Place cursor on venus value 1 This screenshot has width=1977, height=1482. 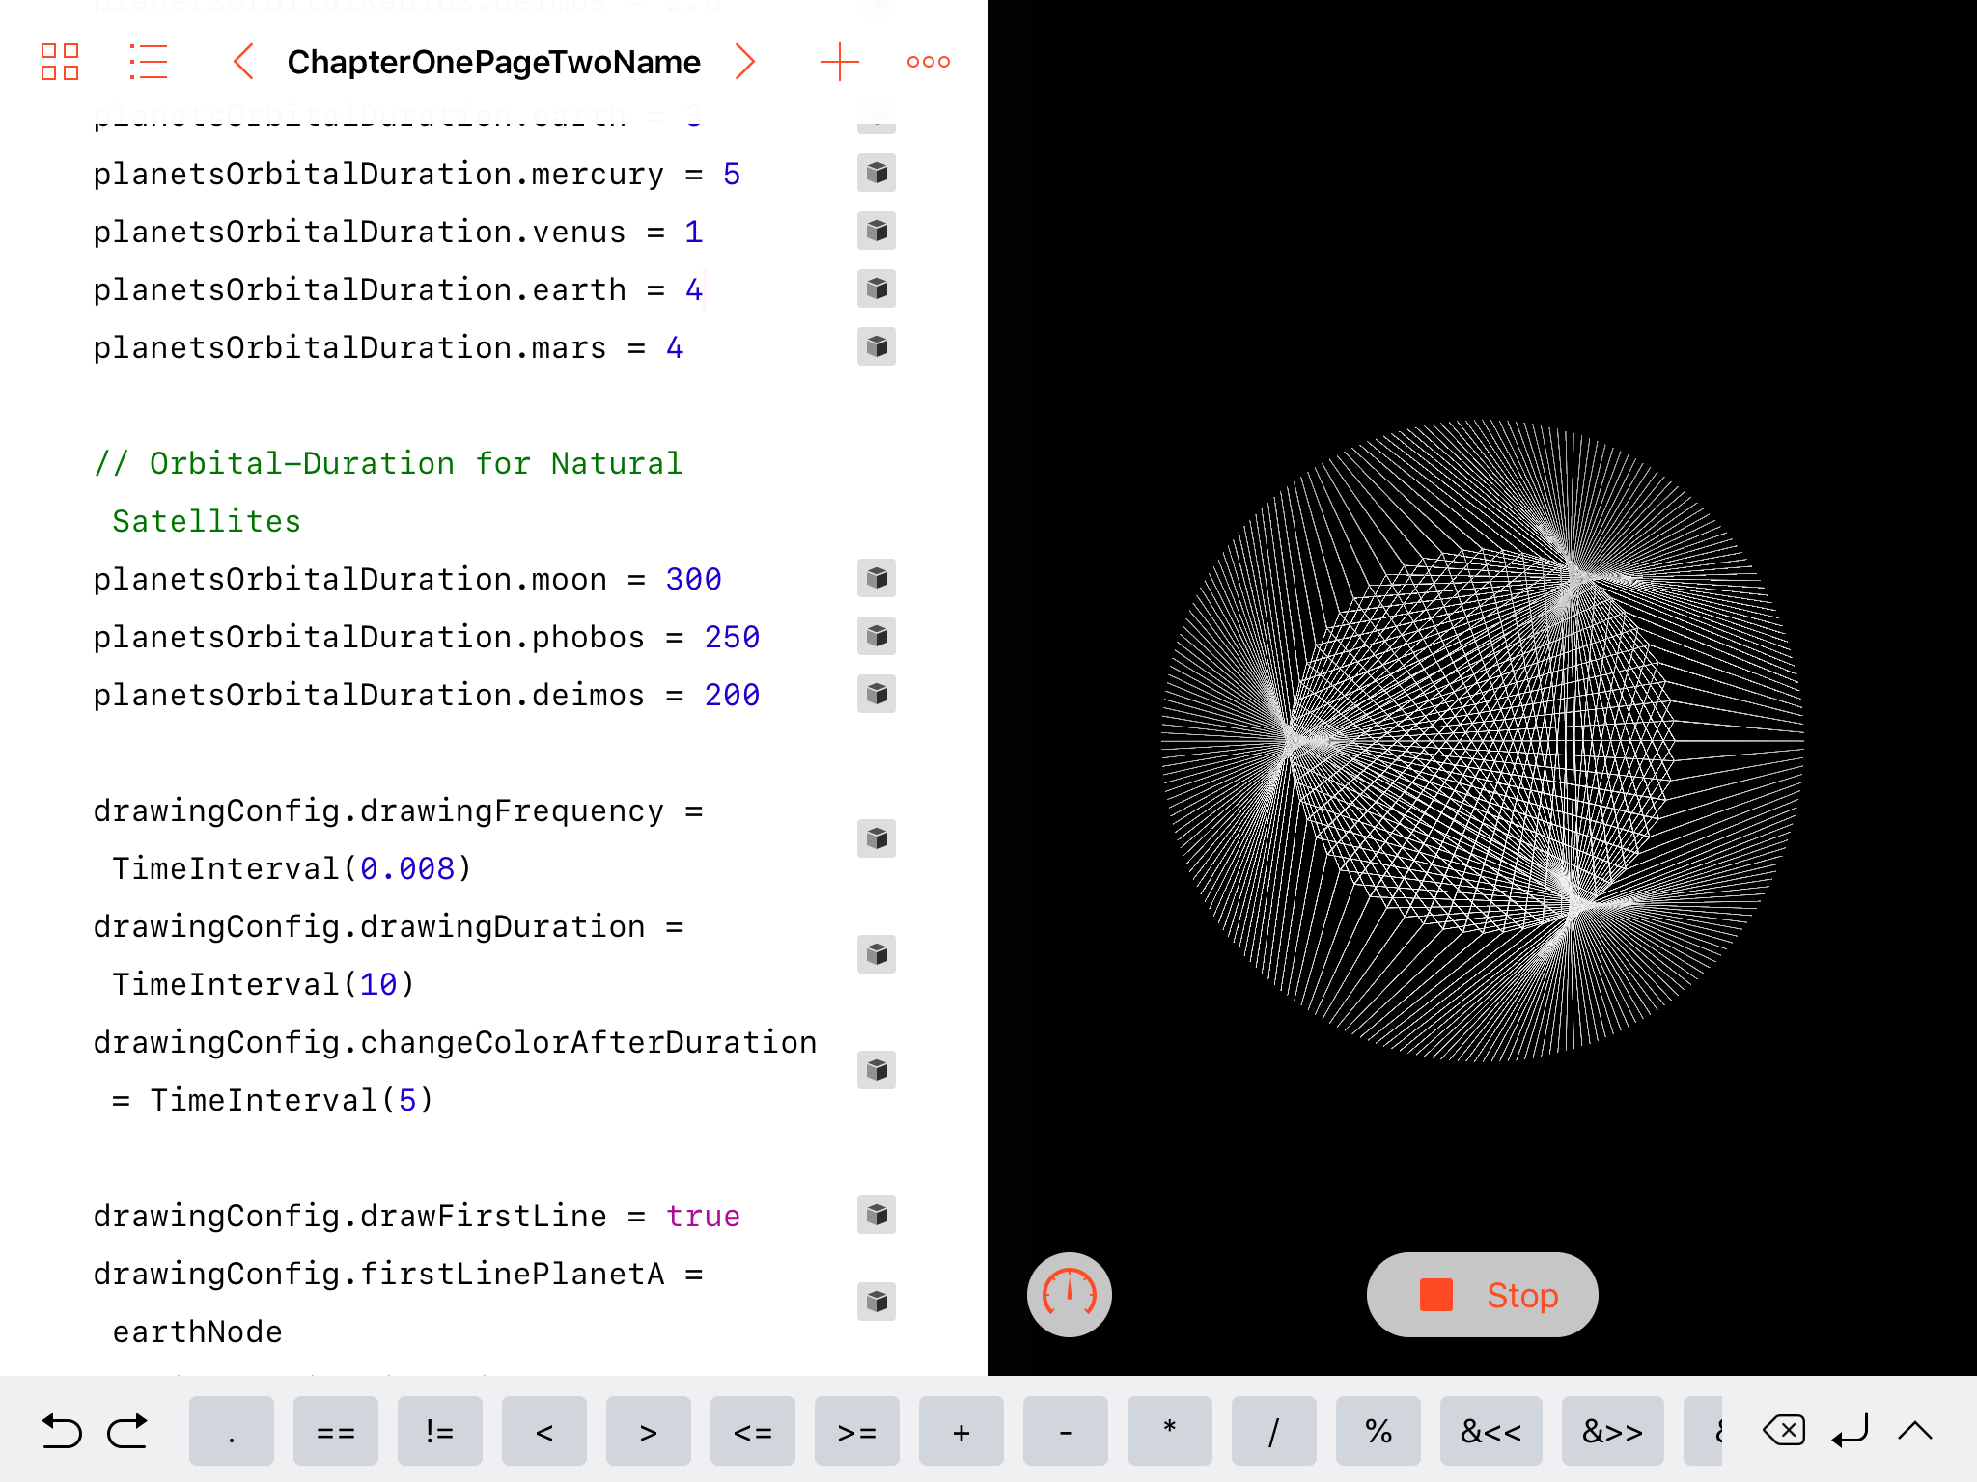click(x=693, y=232)
